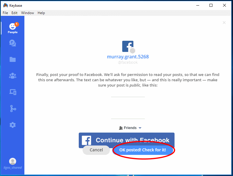This screenshot has height=176, width=233.
Task: Expand the Friends audience dropdown
Action: pyautogui.click(x=130, y=128)
